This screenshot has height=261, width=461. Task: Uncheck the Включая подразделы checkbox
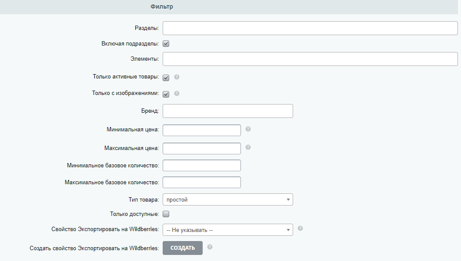tap(166, 44)
